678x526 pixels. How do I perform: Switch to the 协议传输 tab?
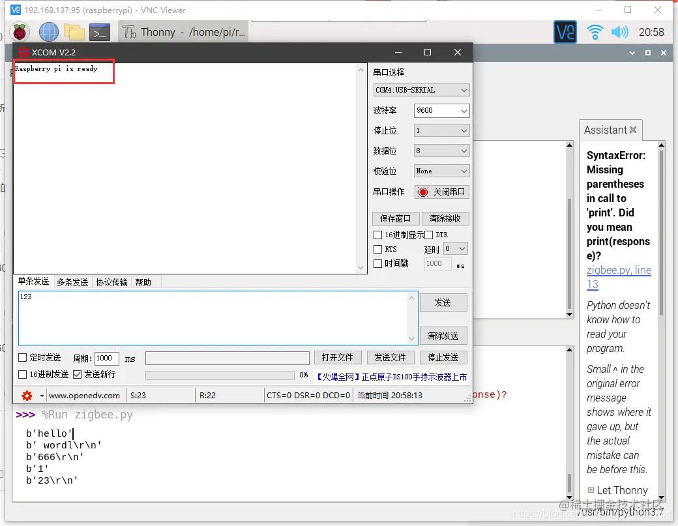pos(111,282)
